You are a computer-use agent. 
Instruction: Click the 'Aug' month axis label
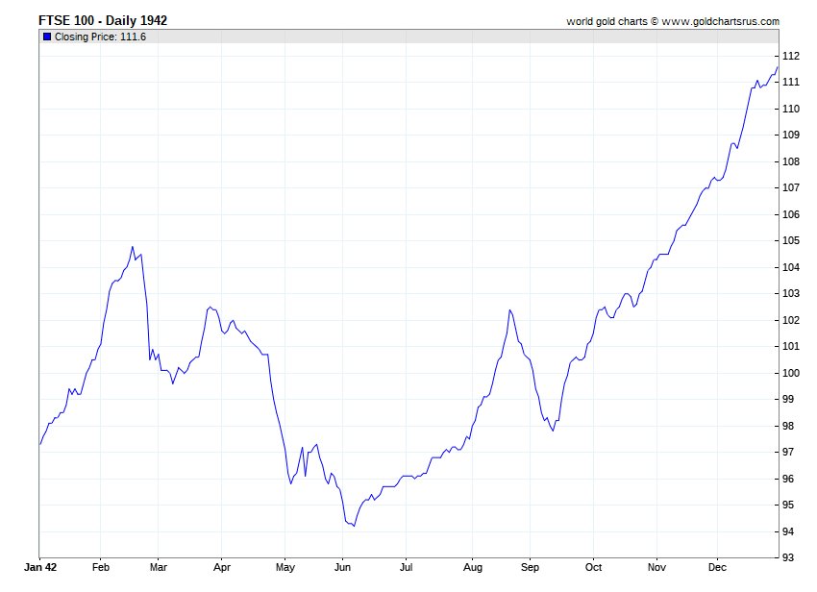pyautogui.click(x=472, y=568)
